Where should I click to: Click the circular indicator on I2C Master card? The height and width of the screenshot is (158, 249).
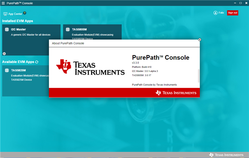pos(4,54)
